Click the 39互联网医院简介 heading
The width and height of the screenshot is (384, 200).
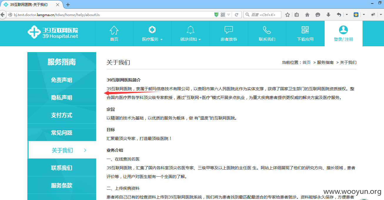tap(124, 80)
